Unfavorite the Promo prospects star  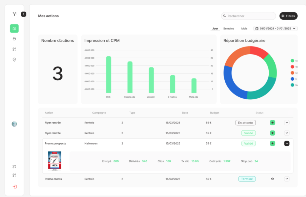272,143
